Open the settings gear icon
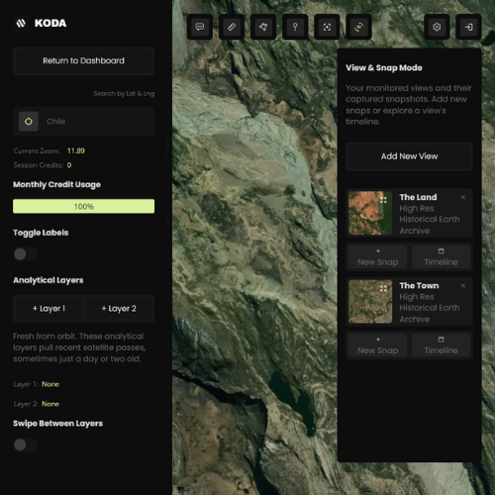Screen dimensions: 495x495 click(x=437, y=27)
